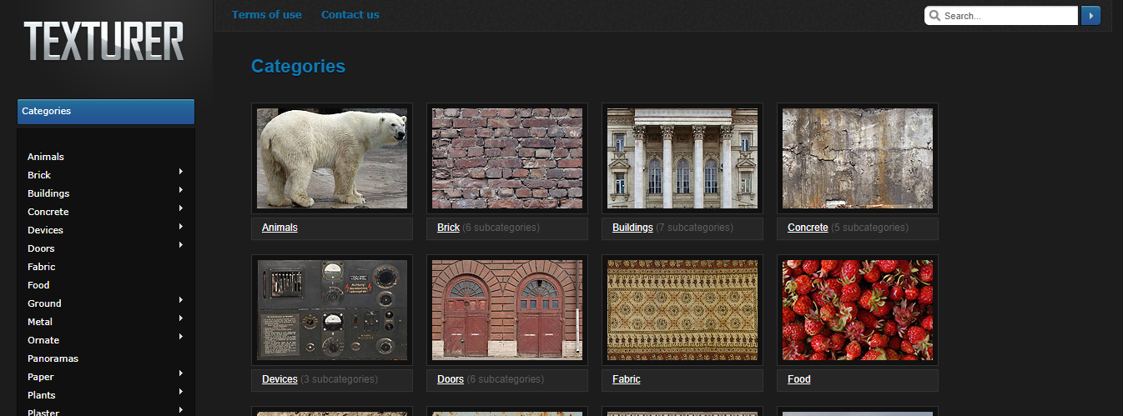Expand the Brick submenu arrow

pos(181,172)
